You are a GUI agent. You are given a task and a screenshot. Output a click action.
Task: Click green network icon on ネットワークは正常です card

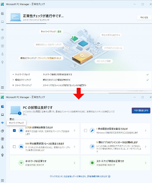[x=21, y=163]
